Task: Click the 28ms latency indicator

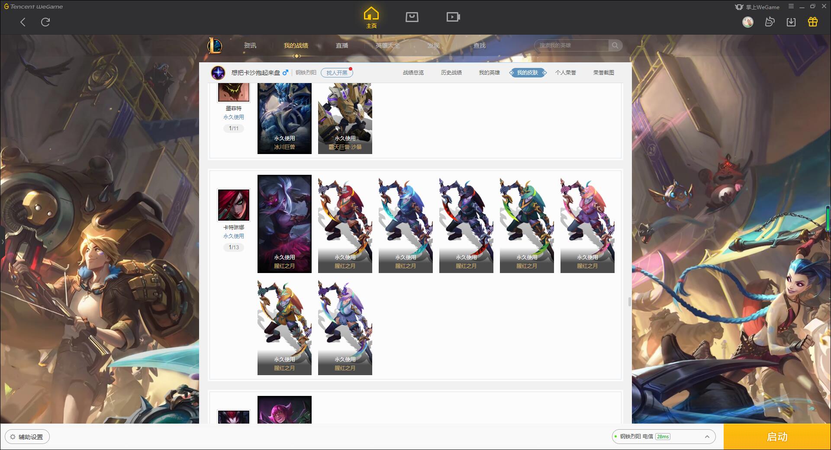Action: click(663, 437)
